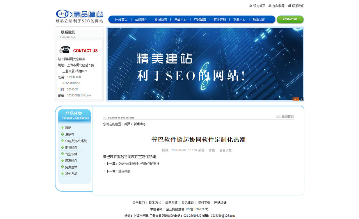The image size is (359, 219).
Task: Click green plus icon next to 进销存
Action: 63,134
